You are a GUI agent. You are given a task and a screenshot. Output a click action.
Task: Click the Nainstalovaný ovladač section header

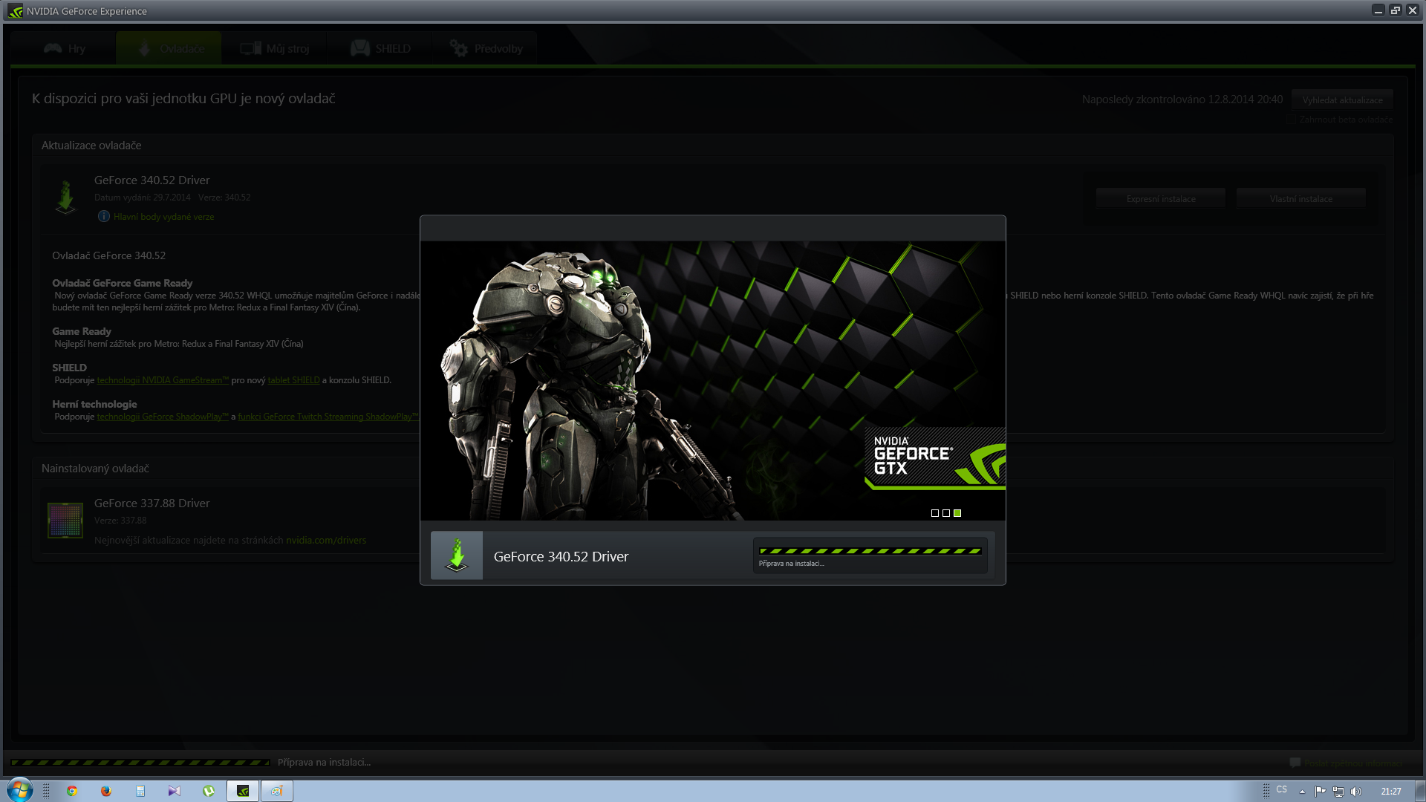[95, 469]
